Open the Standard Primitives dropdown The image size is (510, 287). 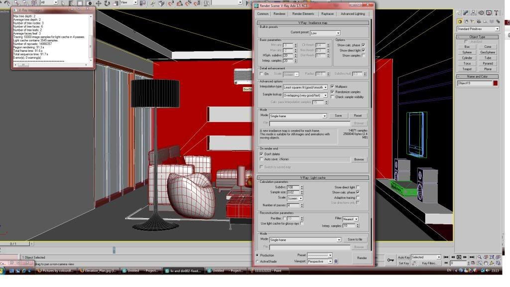tap(478, 29)
